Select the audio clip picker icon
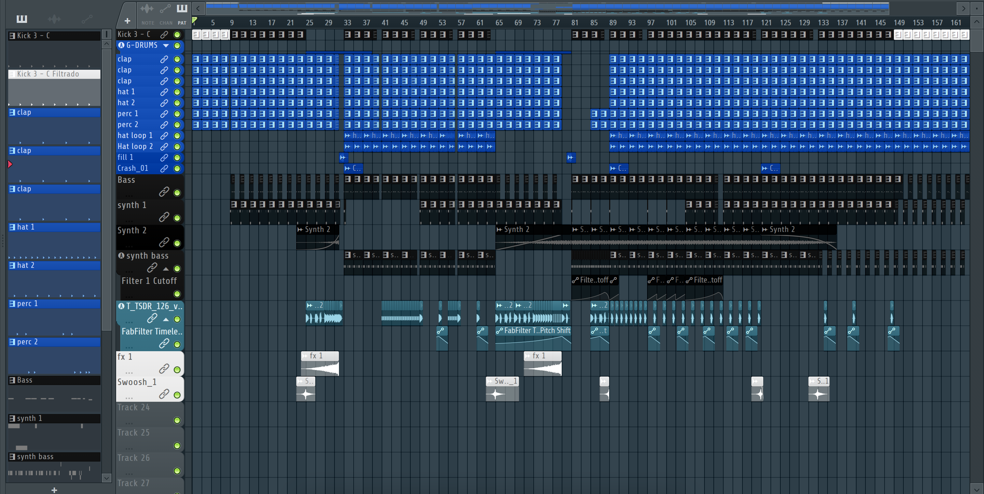This screenshot has width=984, height=494. 54,18
